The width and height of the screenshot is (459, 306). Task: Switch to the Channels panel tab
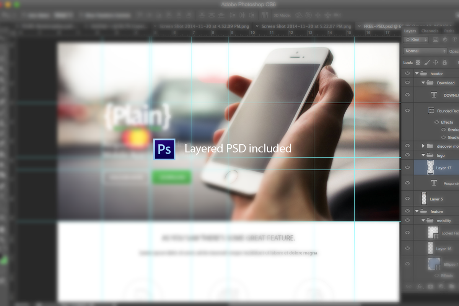[430, 31]
